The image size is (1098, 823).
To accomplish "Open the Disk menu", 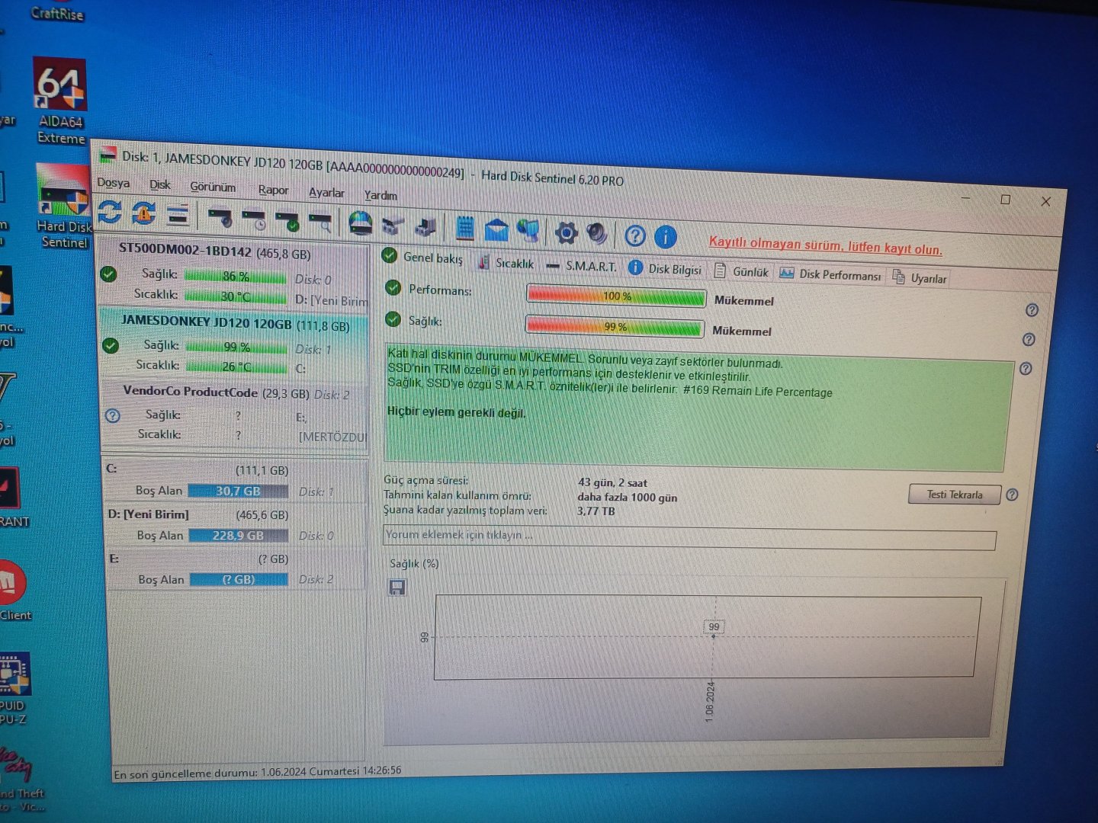I will click(x=160, y=185).
